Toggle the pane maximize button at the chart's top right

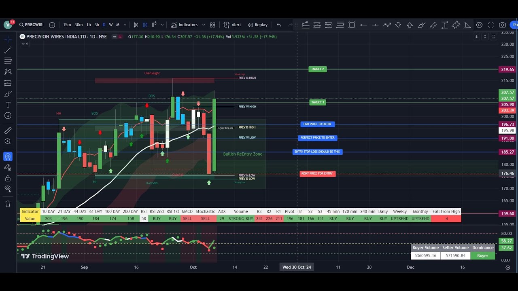pos(493,36)
